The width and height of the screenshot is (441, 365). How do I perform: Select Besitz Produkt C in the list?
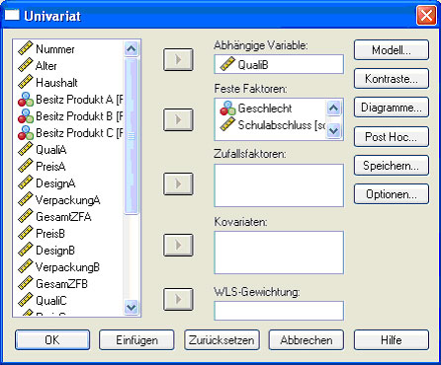[x=79, y=133]
